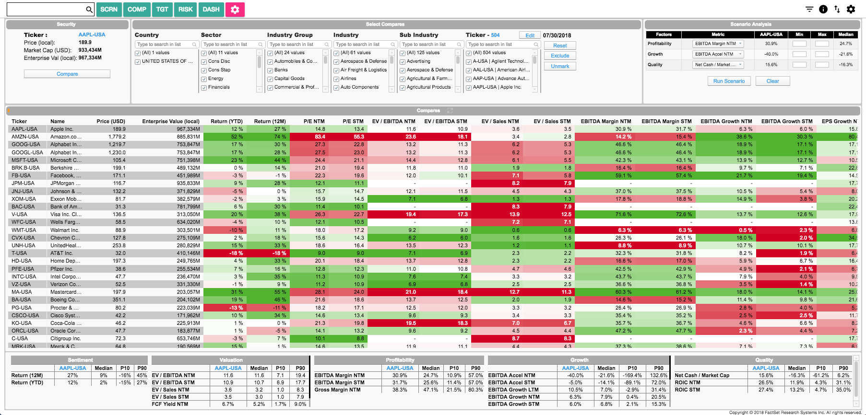Toggle Energy sector checkbox

click(x=204, y=79)
